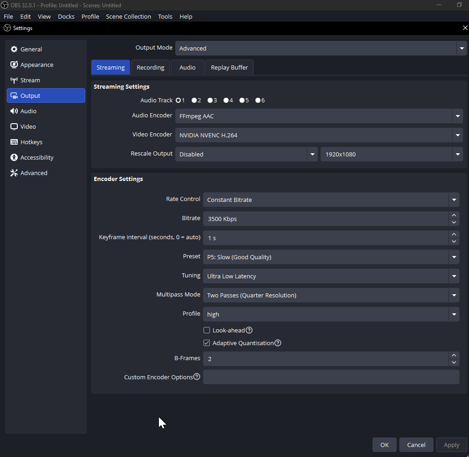Viewport: 469px width, 457px height.
Task: Open the Video Encoder dropdown
Action: point(457,135)
